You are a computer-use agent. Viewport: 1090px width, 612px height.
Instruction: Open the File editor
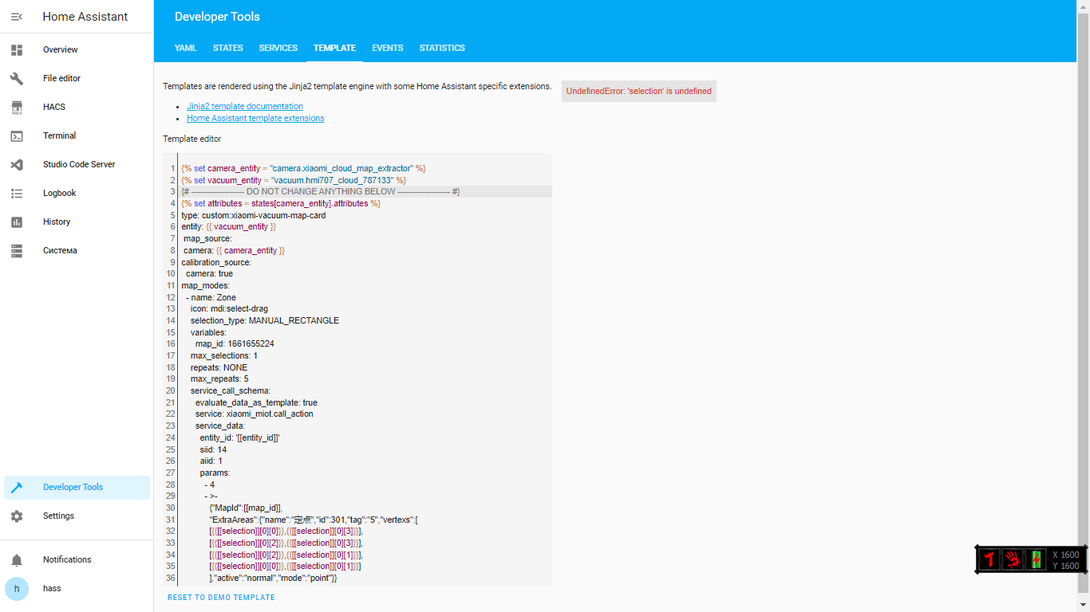point(63,78)
